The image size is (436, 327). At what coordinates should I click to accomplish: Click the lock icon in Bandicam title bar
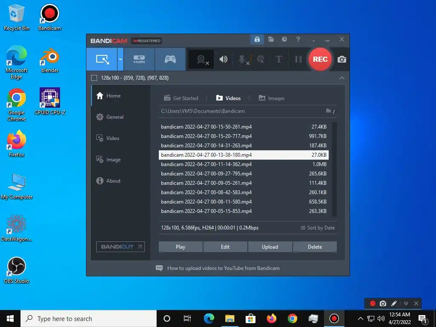coord(257,40)
